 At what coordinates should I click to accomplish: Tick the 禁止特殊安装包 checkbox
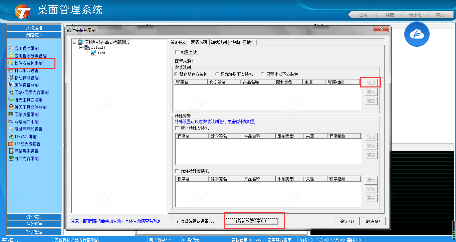coord(177,128)
